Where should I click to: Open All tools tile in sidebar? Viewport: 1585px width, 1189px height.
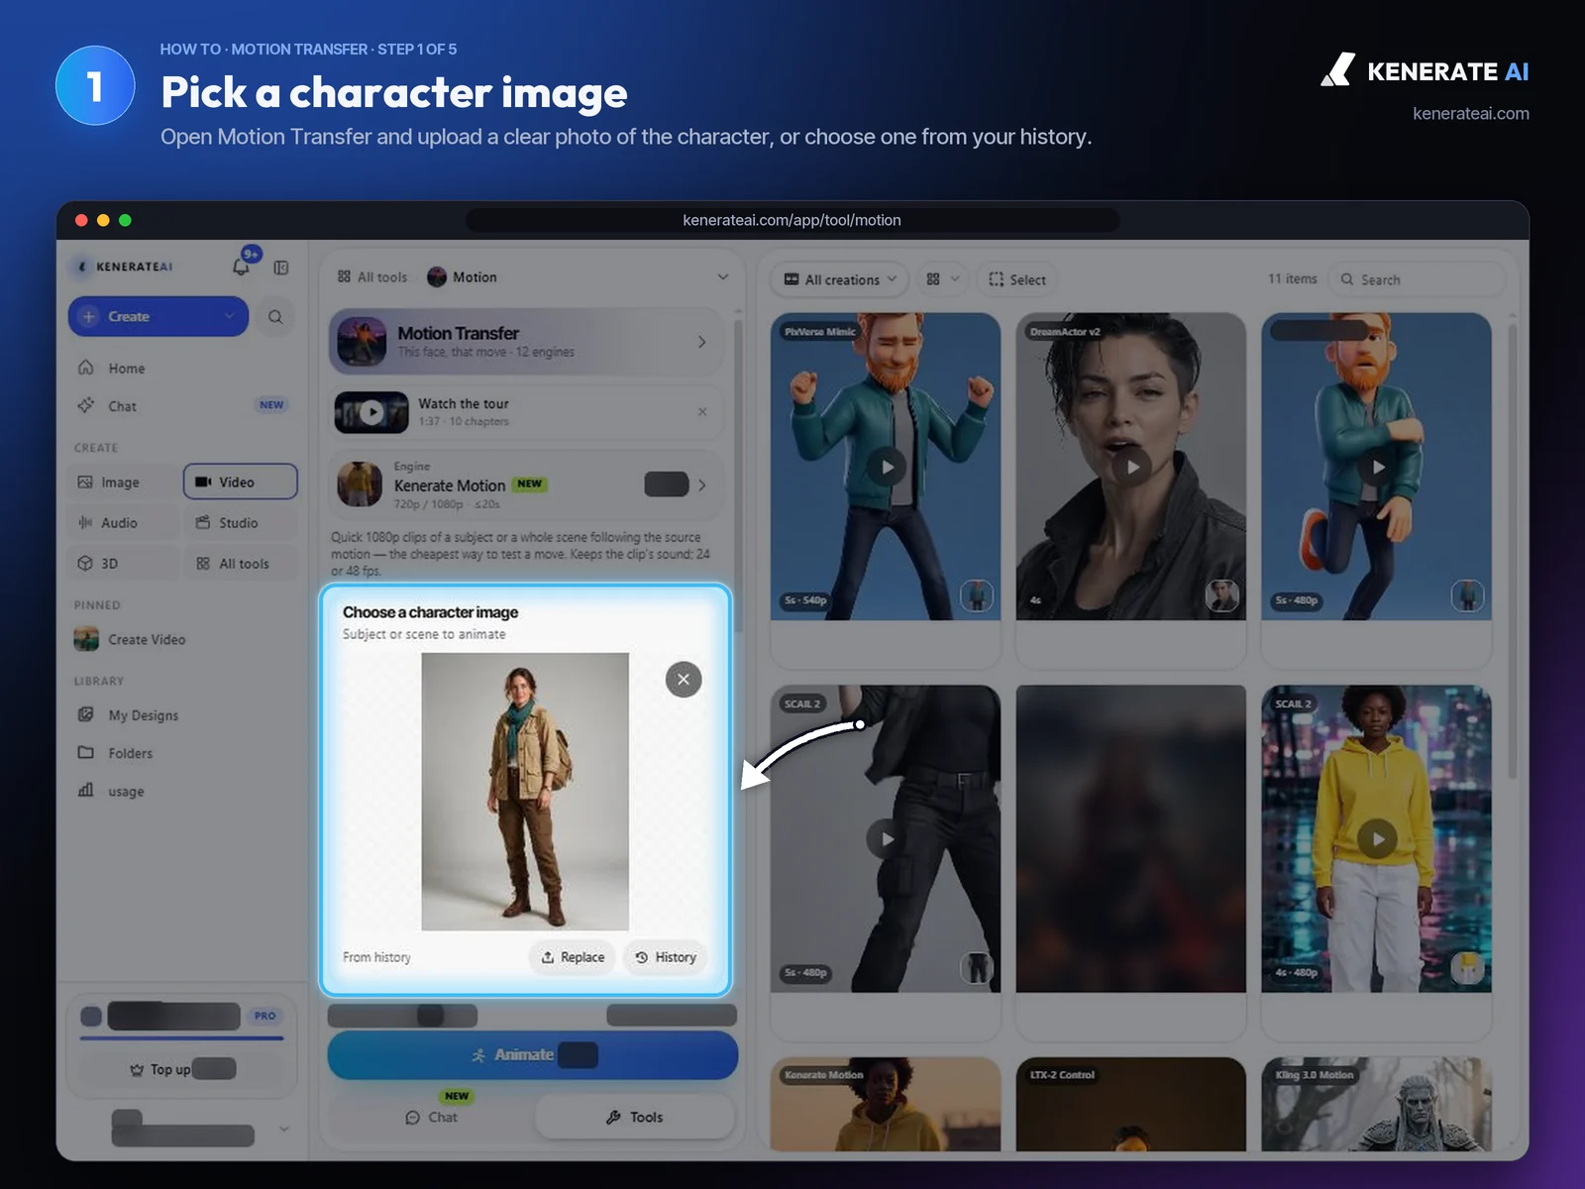click(x=240, y=563)
